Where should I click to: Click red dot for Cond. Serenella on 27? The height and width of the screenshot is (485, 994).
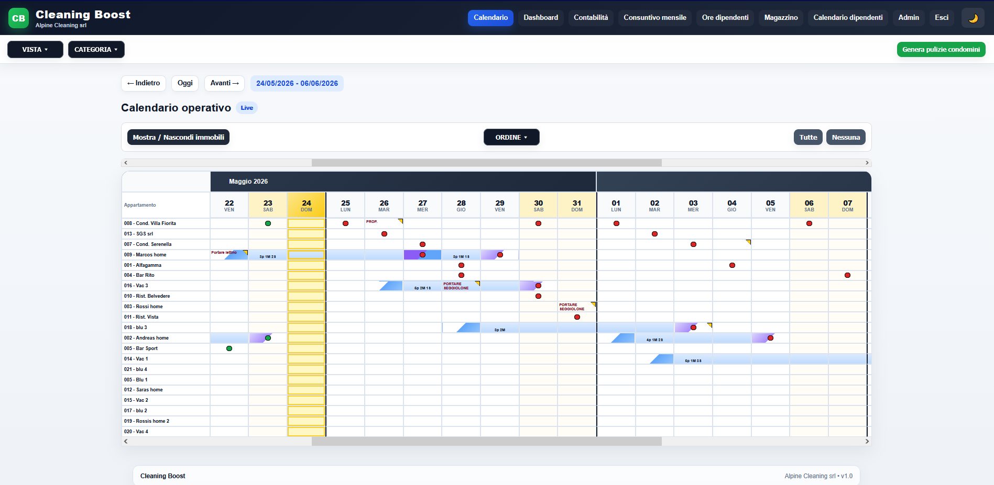422,244
